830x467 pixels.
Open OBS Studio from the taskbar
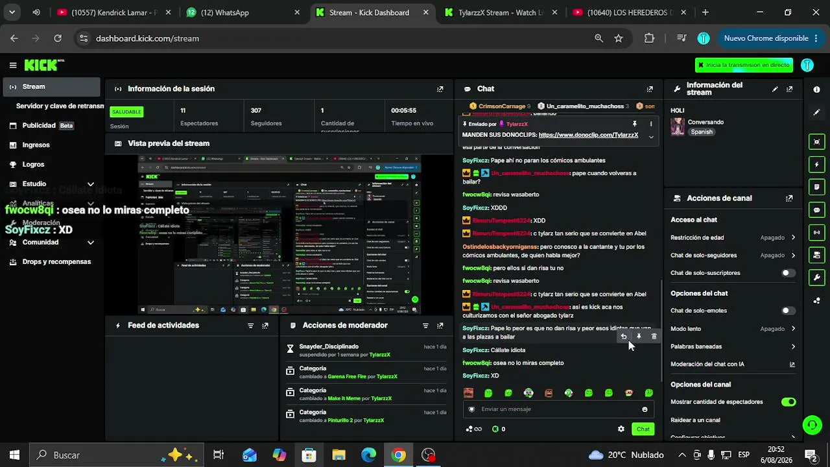tap(429, 455)
